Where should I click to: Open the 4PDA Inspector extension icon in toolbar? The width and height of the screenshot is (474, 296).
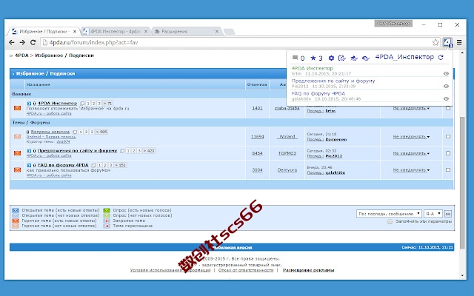(x=447, y=43)
